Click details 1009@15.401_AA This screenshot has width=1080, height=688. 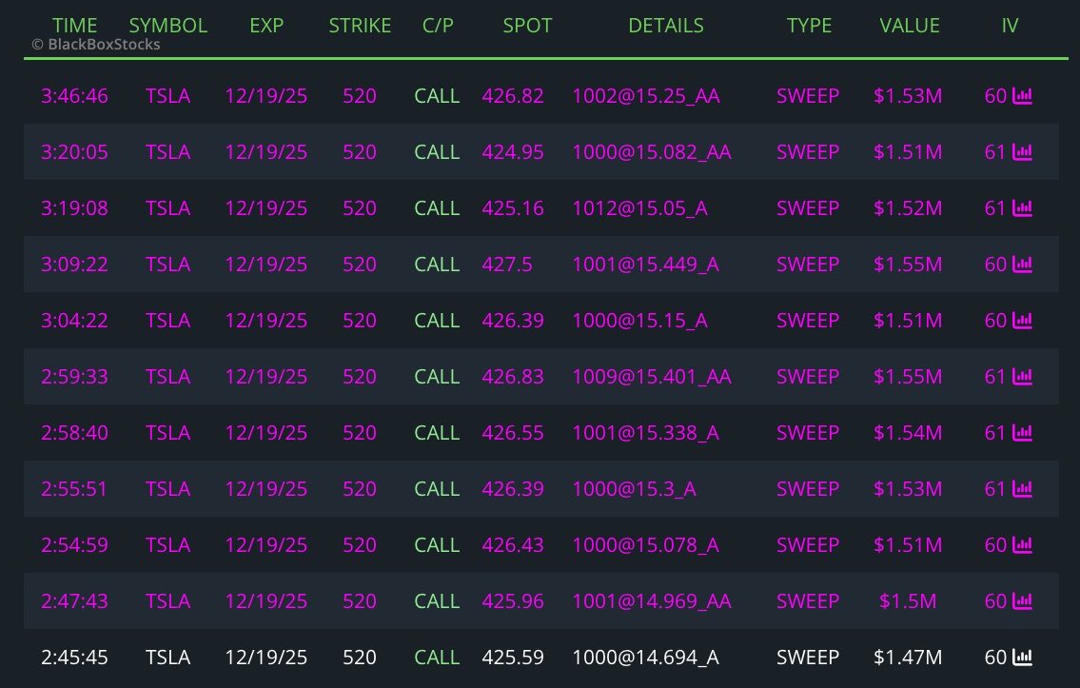(652, 376)
